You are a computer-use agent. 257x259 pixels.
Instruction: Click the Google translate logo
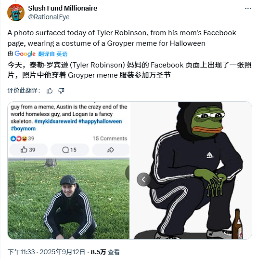point(25,54)
